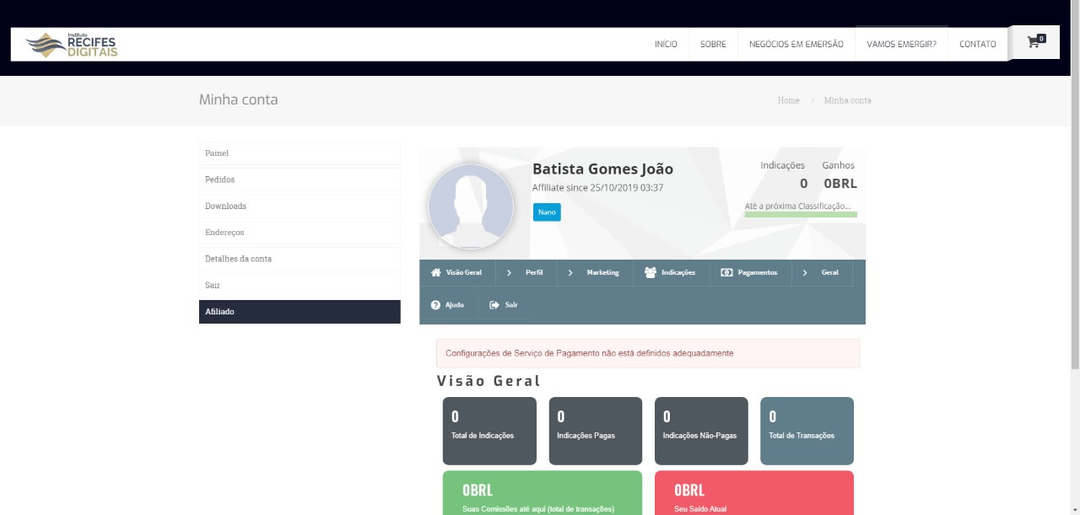The image size is (1080, 515).
Task: Open the Negócios em Emersão menu
Action: coord(796,45)
